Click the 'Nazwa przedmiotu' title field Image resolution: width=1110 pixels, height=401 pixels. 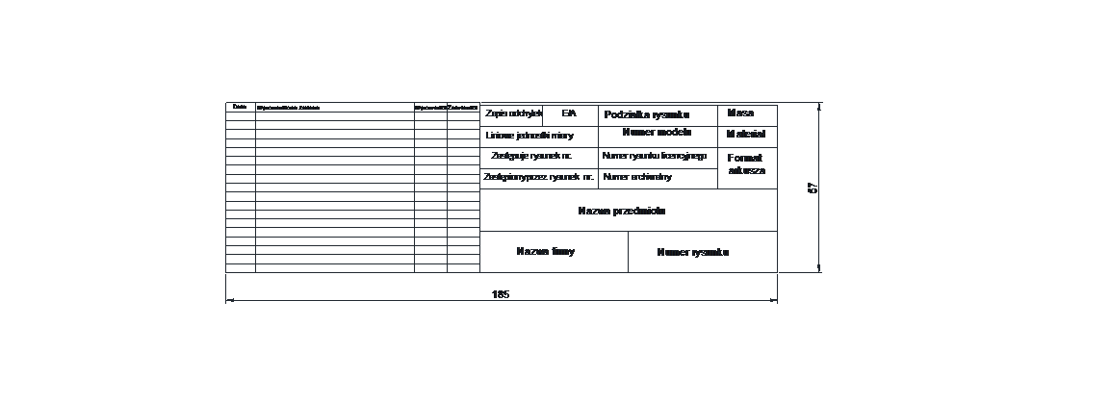[x=622, y=211]
